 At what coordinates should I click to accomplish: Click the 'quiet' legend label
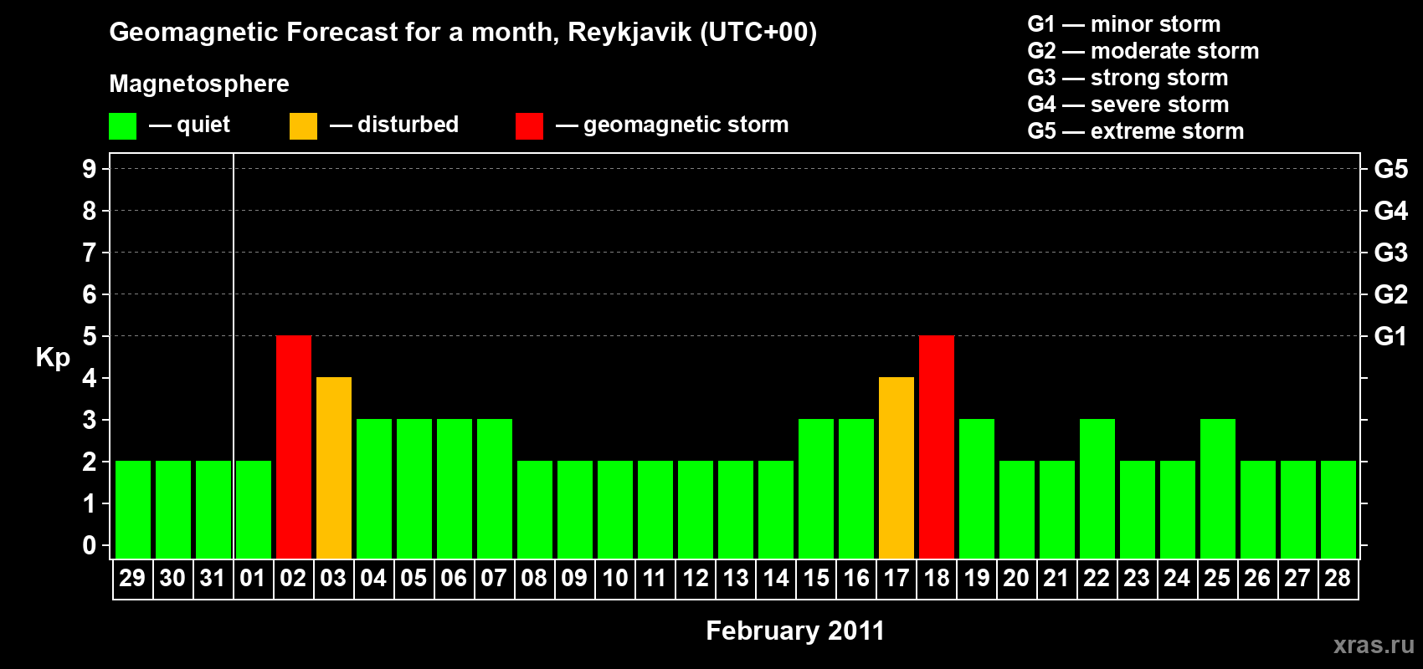click(203, 125)
